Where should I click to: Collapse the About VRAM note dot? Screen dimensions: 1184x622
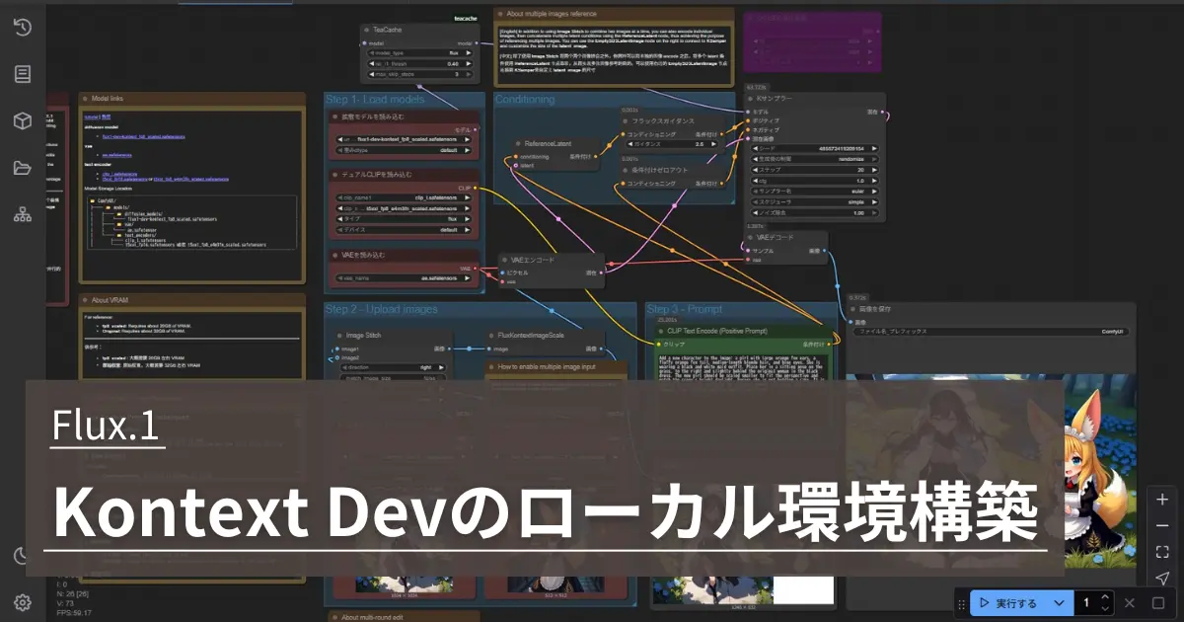click(86, 300)
